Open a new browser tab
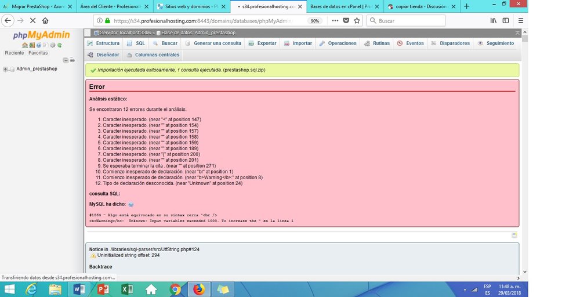This screenshot has height=297, width=580. (467, 6)
